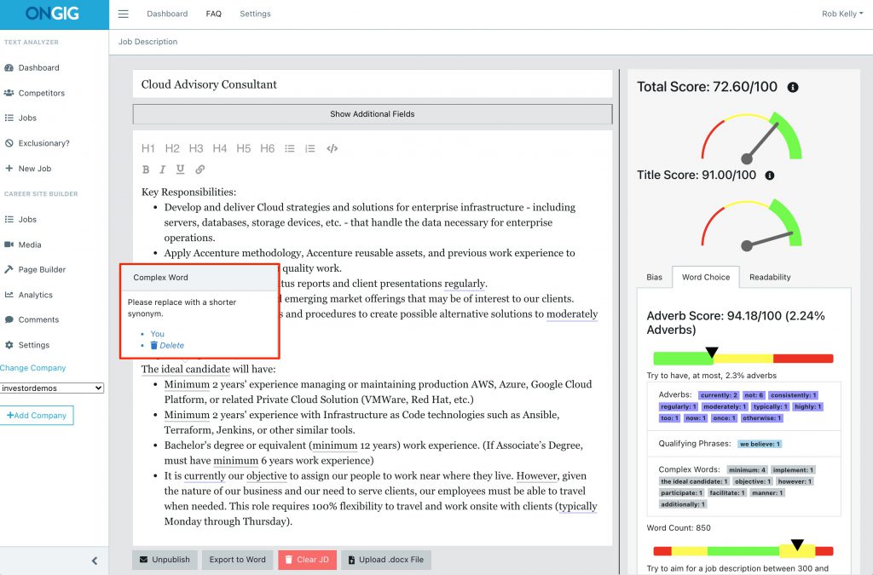Click the Total Score info icon
The width and height of the screenshot is (873, 575).
[793, 87]
